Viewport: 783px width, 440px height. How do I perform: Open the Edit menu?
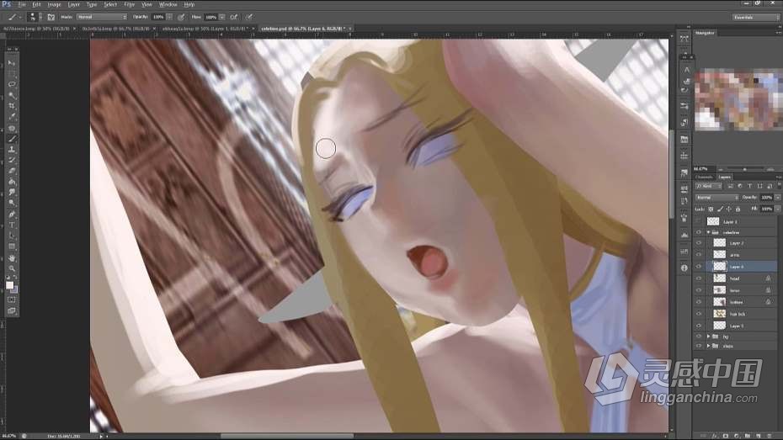[36, 4]
